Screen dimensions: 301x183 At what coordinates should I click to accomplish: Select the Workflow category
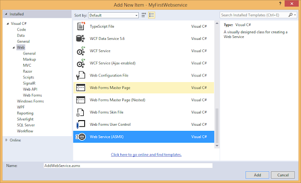coord(25,131)
